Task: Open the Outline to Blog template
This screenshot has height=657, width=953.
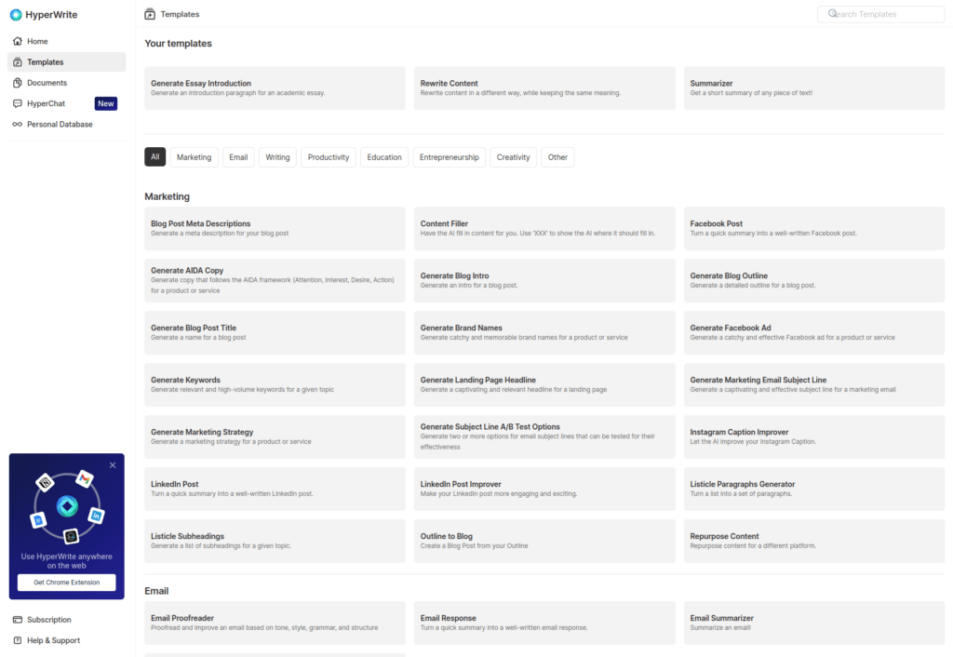Action: pos(544,541)
